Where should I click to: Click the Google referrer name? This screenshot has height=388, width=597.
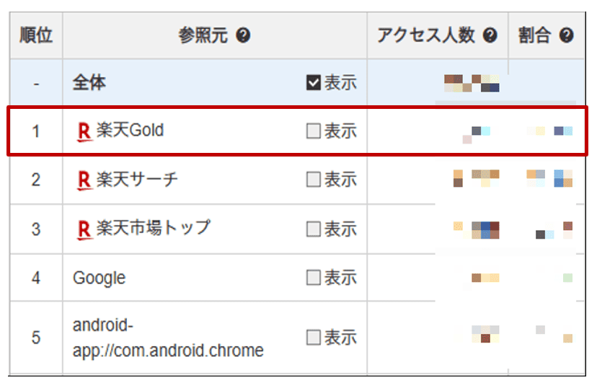(99, 278)
